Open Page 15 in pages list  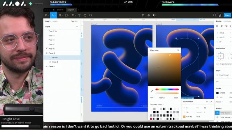coord(51,44)
